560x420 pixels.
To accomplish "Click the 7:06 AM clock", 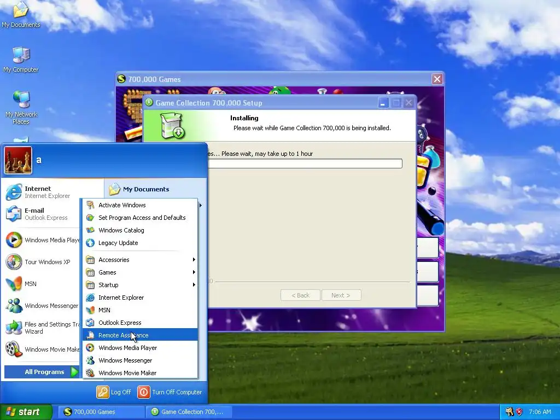I will click(x=540, y=412).
